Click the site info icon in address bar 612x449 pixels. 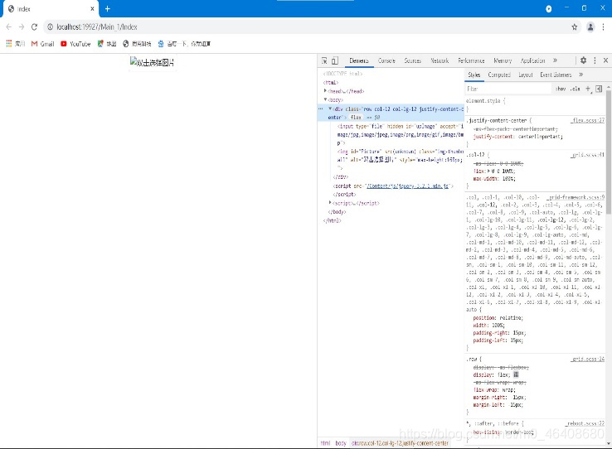(50, 27)
